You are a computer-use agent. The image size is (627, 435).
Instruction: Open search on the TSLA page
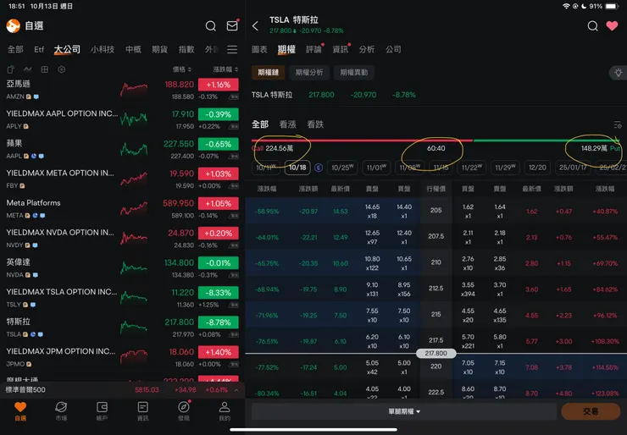coord(592,26)
